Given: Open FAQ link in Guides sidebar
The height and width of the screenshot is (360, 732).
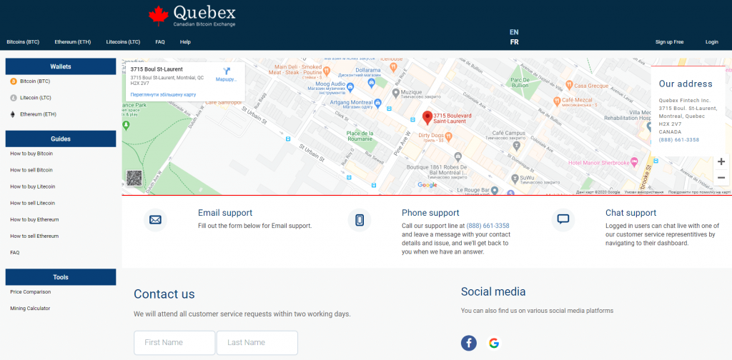Looking at the screenshot, I should click(x=15, y=253).
